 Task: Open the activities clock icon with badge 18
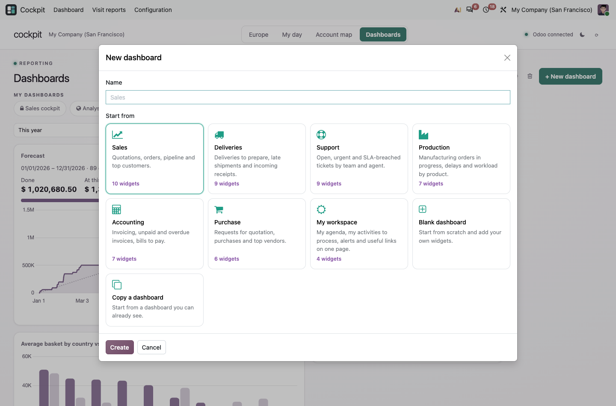[x=486, y=10]
